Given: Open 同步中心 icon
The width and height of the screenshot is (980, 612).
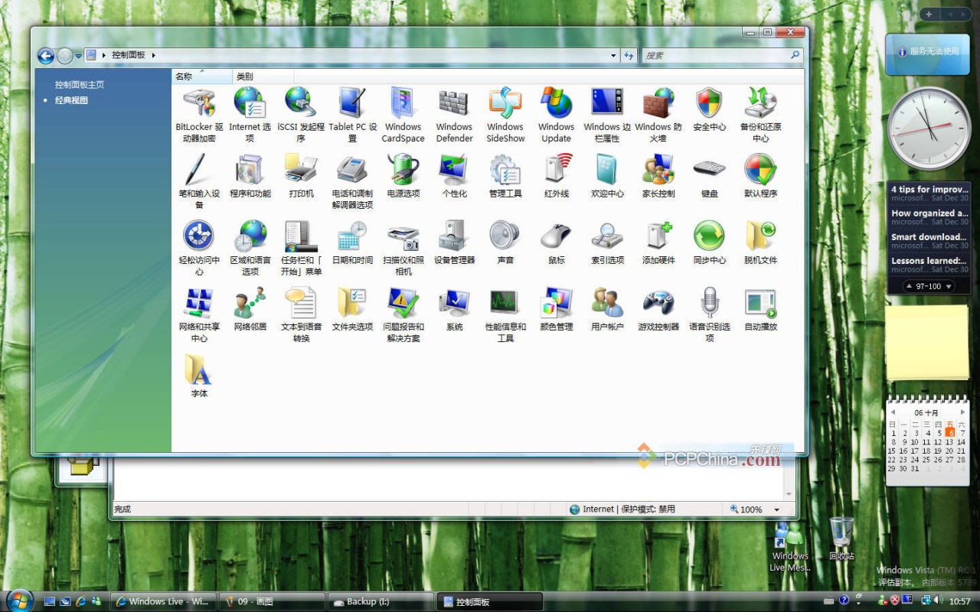Looking at the screenshot, I should point(709,236).
